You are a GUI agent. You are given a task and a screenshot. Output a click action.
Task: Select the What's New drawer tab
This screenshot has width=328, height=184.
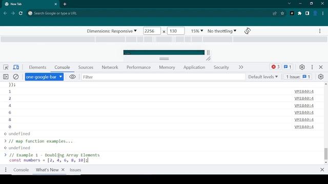point(47,170)
